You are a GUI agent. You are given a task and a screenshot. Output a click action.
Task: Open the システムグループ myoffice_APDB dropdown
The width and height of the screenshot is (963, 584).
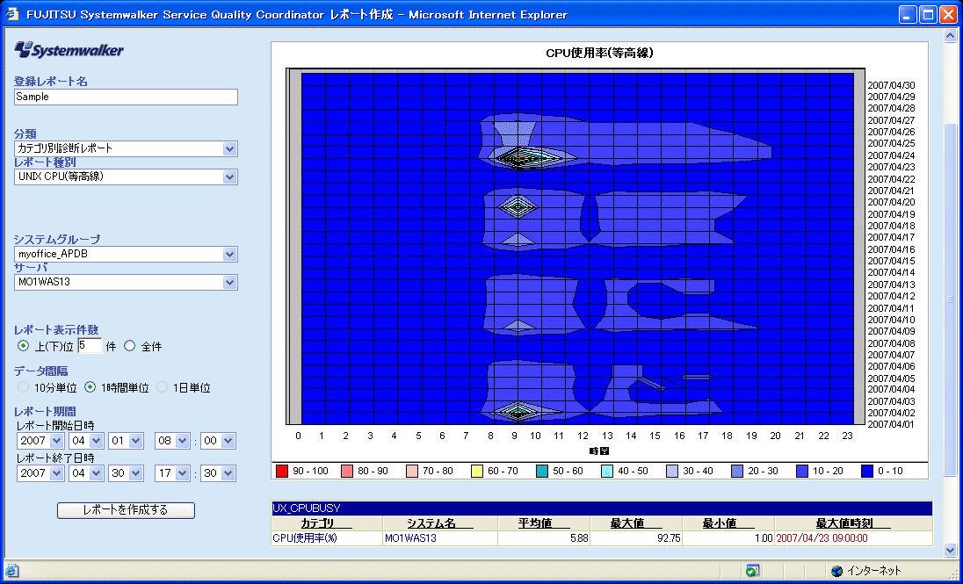tap(229, 254)
